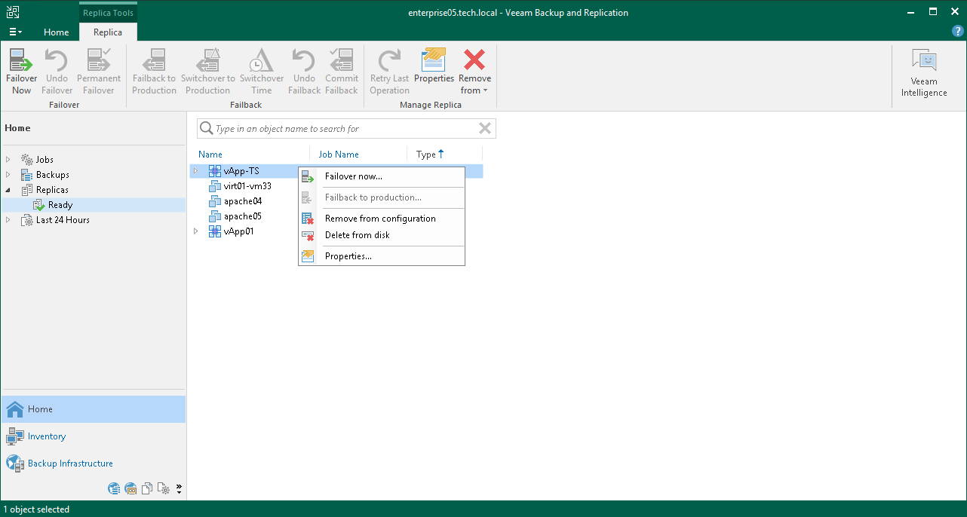Click the Undo Failover ribbon icon
The width and height of the screenshot is (967, 517).
point(57,72)
